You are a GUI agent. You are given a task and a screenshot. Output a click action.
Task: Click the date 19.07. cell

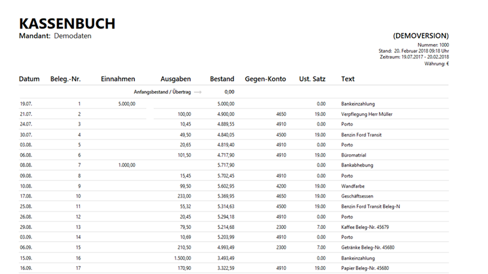pos(26,104)
